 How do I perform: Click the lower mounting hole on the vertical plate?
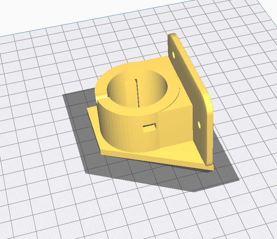199,125
